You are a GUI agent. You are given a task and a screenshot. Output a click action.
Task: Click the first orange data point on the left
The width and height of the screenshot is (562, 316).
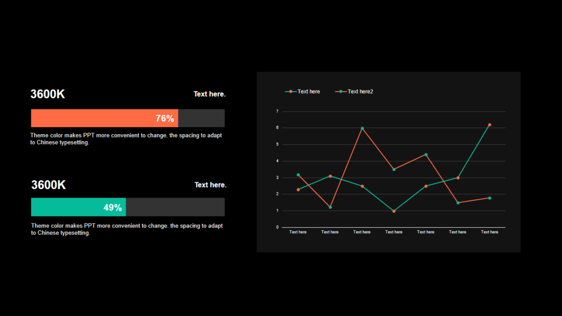tap(298, 190)
